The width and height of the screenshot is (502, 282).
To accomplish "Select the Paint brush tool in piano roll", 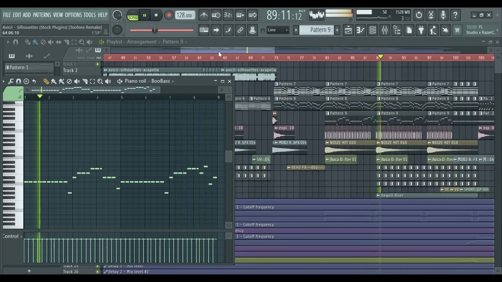I will coord(54,81).
